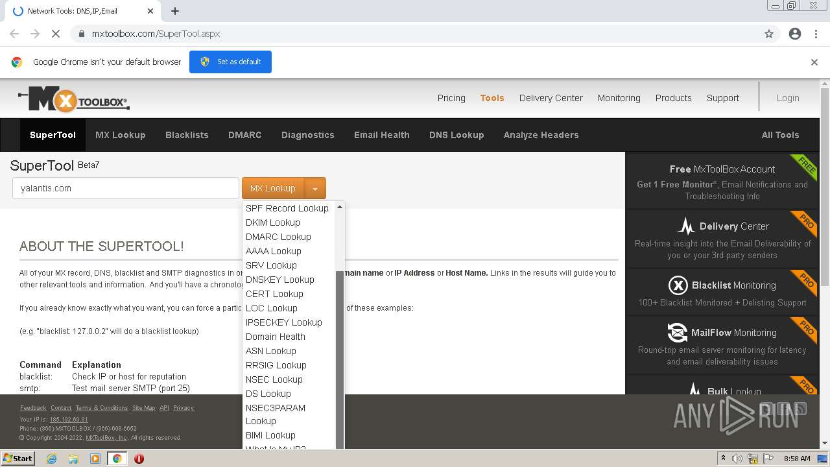Select SPF Record Lookup option
Viewport: 830px width, 467px height.
(x=287, y=208)
